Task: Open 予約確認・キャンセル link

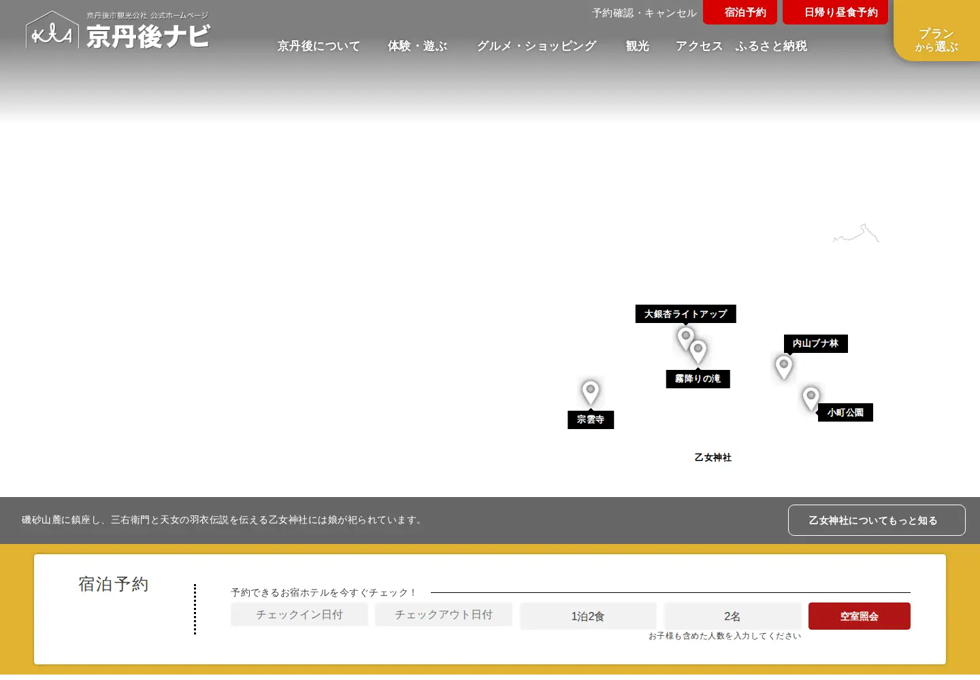Action: pyautogui.click(x=644, y=13)
